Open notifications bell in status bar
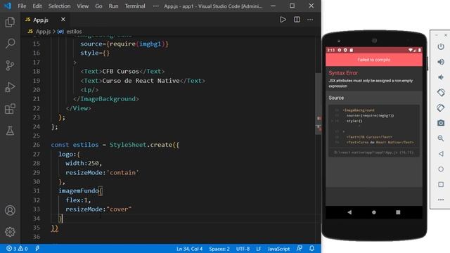Screen dimensions: 450x253 [x=312, y=248]
